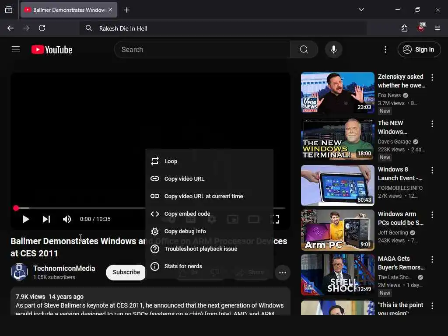The image size is (448, 336).
Task: Open the tab overview icon in the tab bar's left corner
Action: (9, 10)
